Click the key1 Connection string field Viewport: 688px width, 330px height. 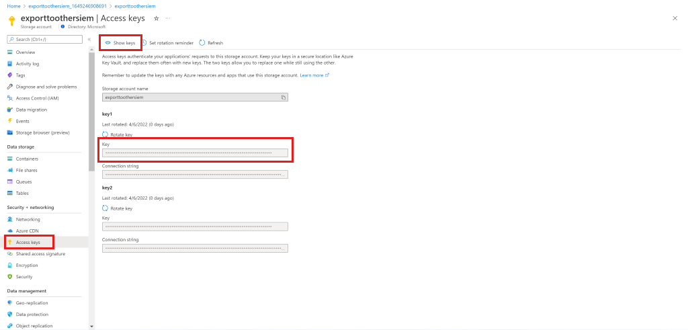click(x=195, y=174)
